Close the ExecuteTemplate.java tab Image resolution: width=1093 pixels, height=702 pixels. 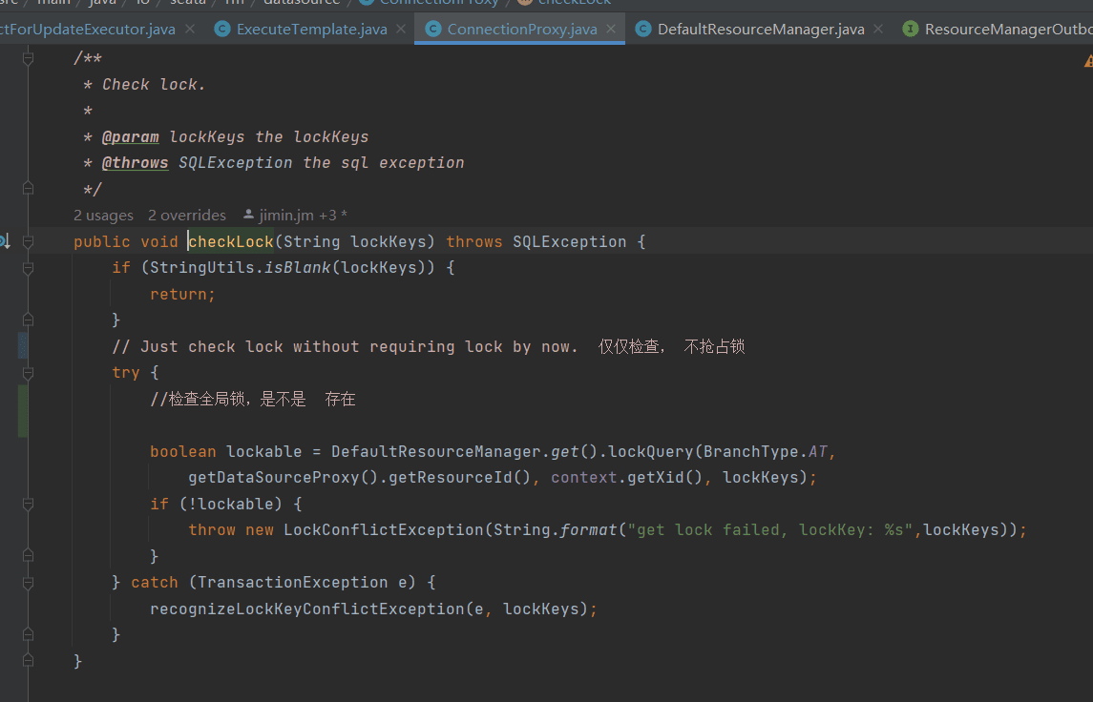click(x=401, y=30)
